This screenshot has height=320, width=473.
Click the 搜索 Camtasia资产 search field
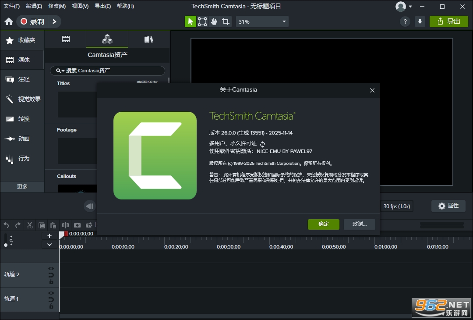107,71
